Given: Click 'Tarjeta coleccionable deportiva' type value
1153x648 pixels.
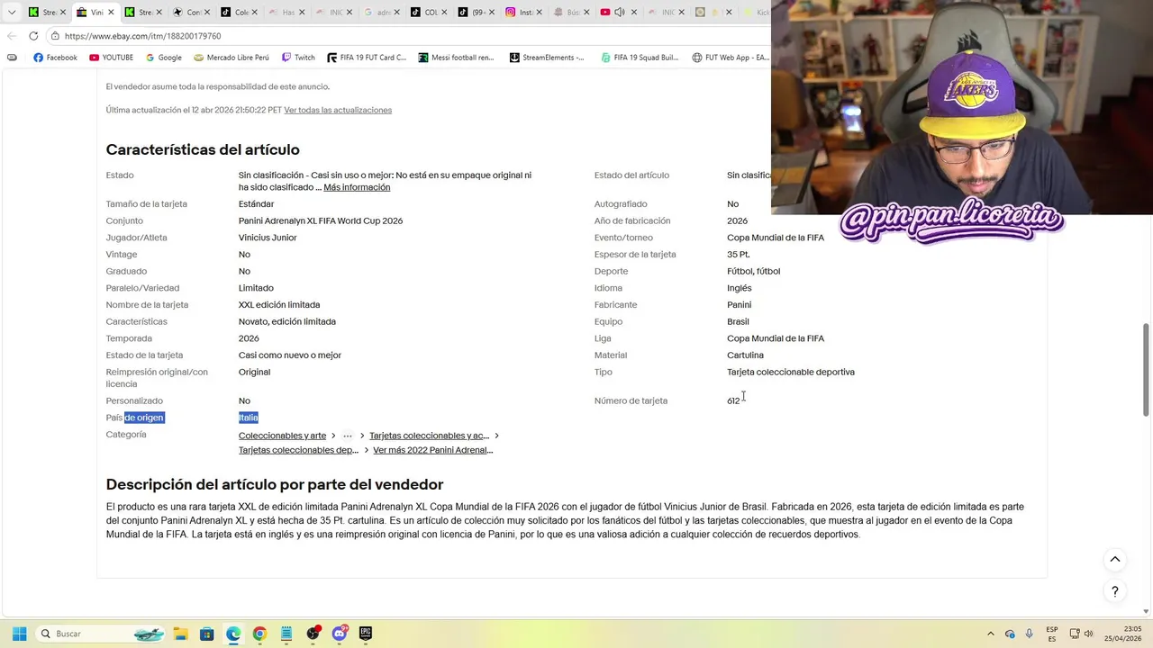Looking at the screenshot, I should pos(791,372).
